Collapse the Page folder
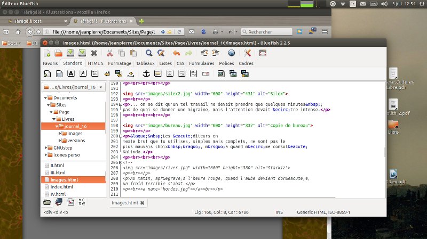The image size is (427, 239). [51, 112]
